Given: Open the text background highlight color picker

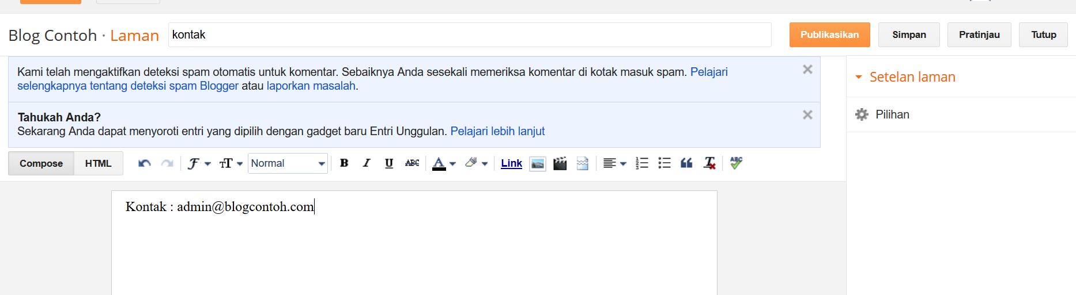Looking at the screenshot, I should pyautogui.click(x=476, y=163).
